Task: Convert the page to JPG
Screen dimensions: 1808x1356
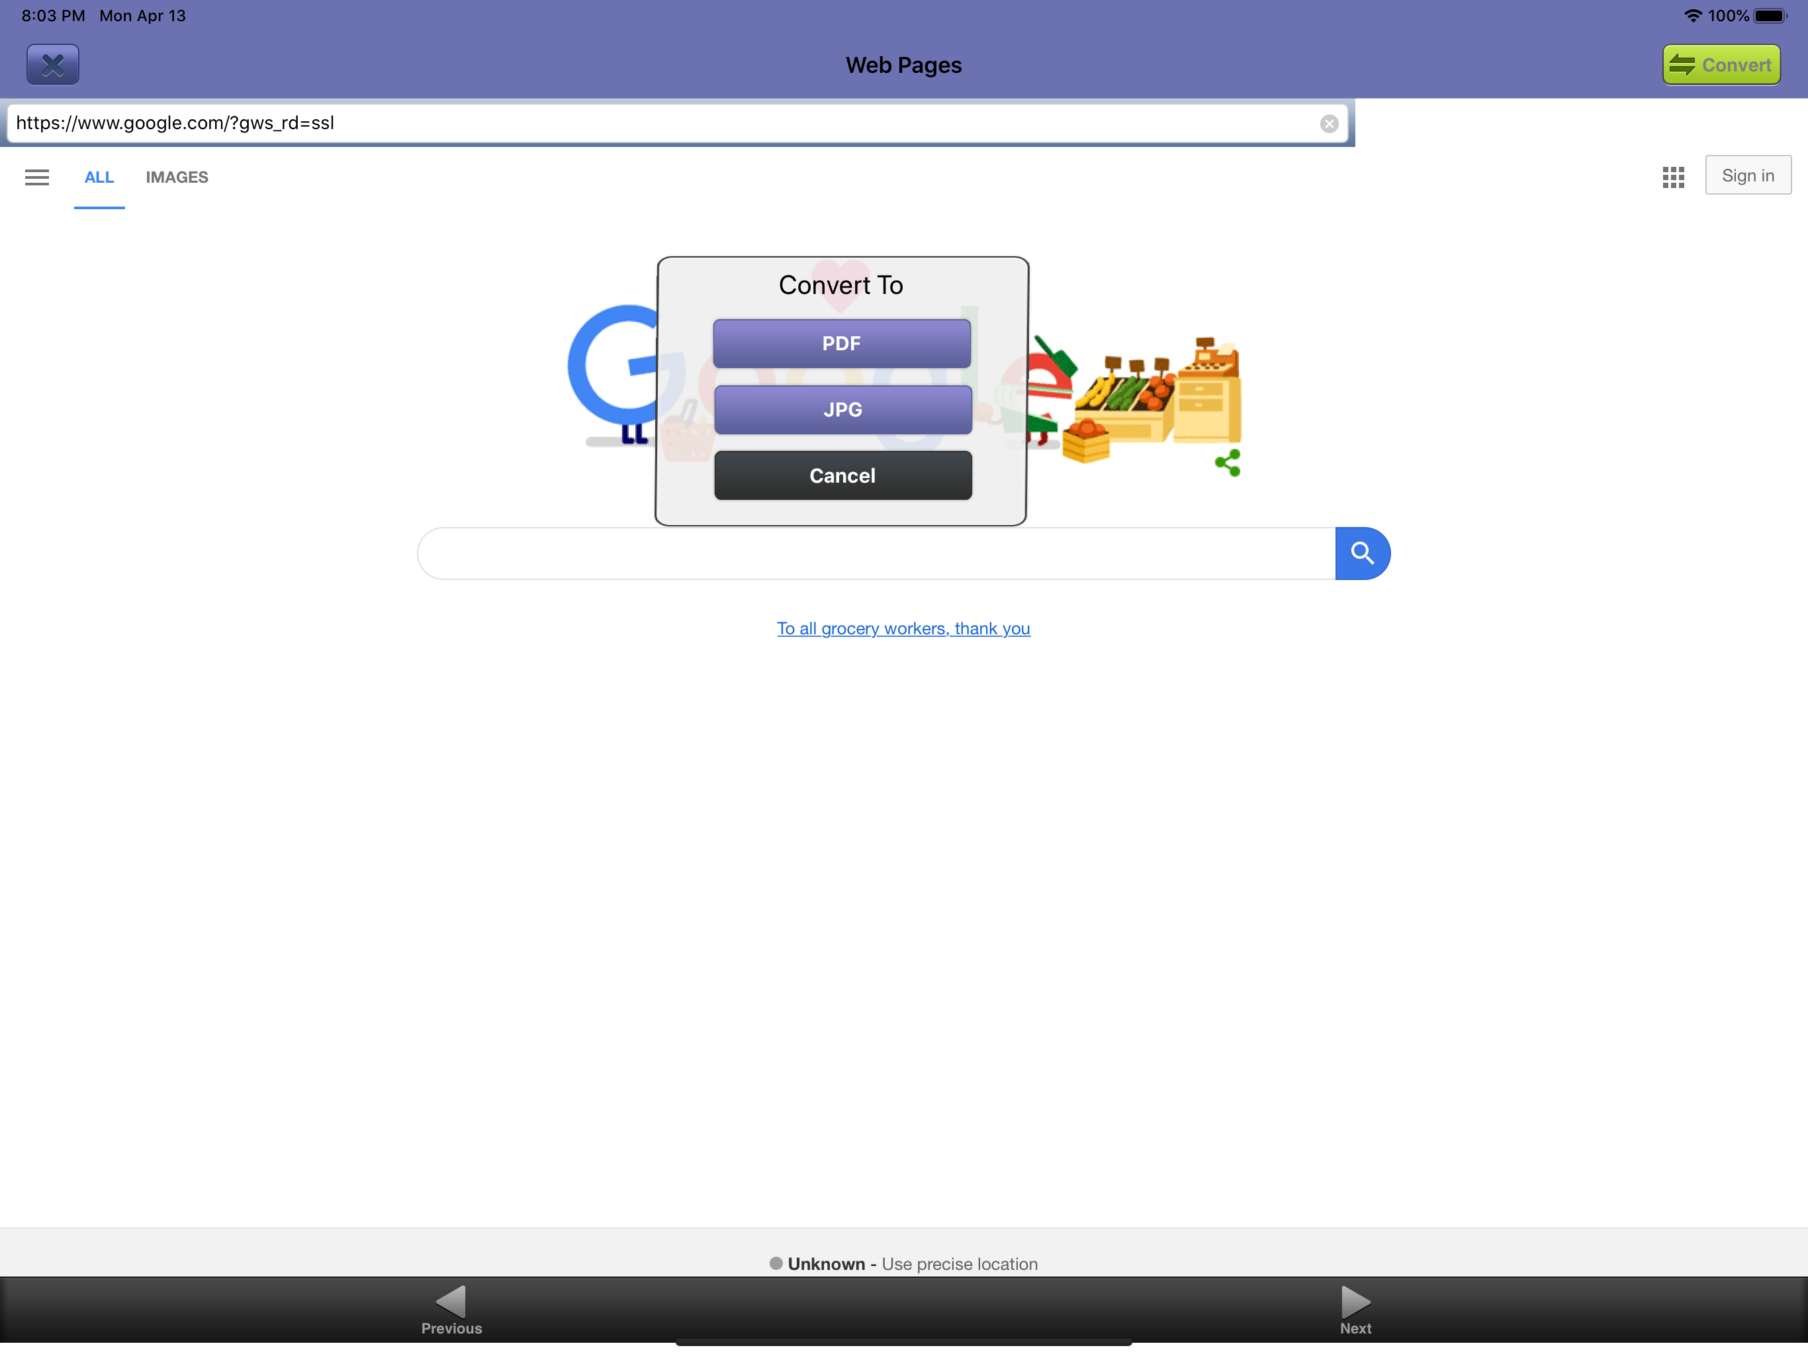Action: click(841, 409)
